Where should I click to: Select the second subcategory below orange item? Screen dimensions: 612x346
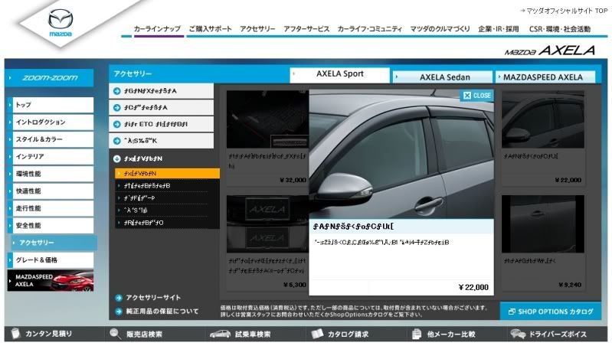coord(167,186)
